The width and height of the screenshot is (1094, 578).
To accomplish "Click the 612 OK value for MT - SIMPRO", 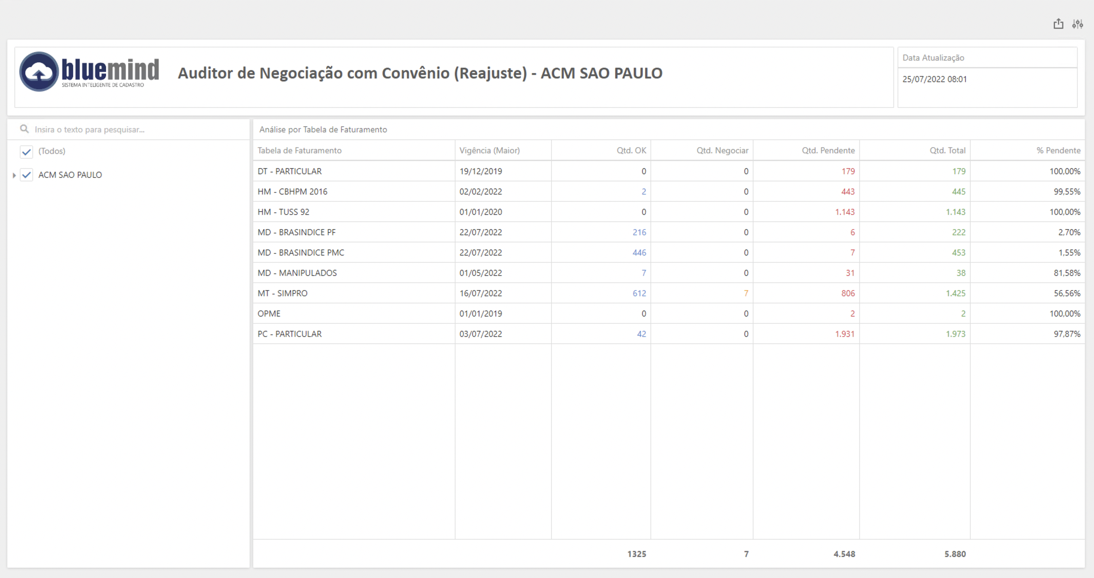I will [639, 293].
